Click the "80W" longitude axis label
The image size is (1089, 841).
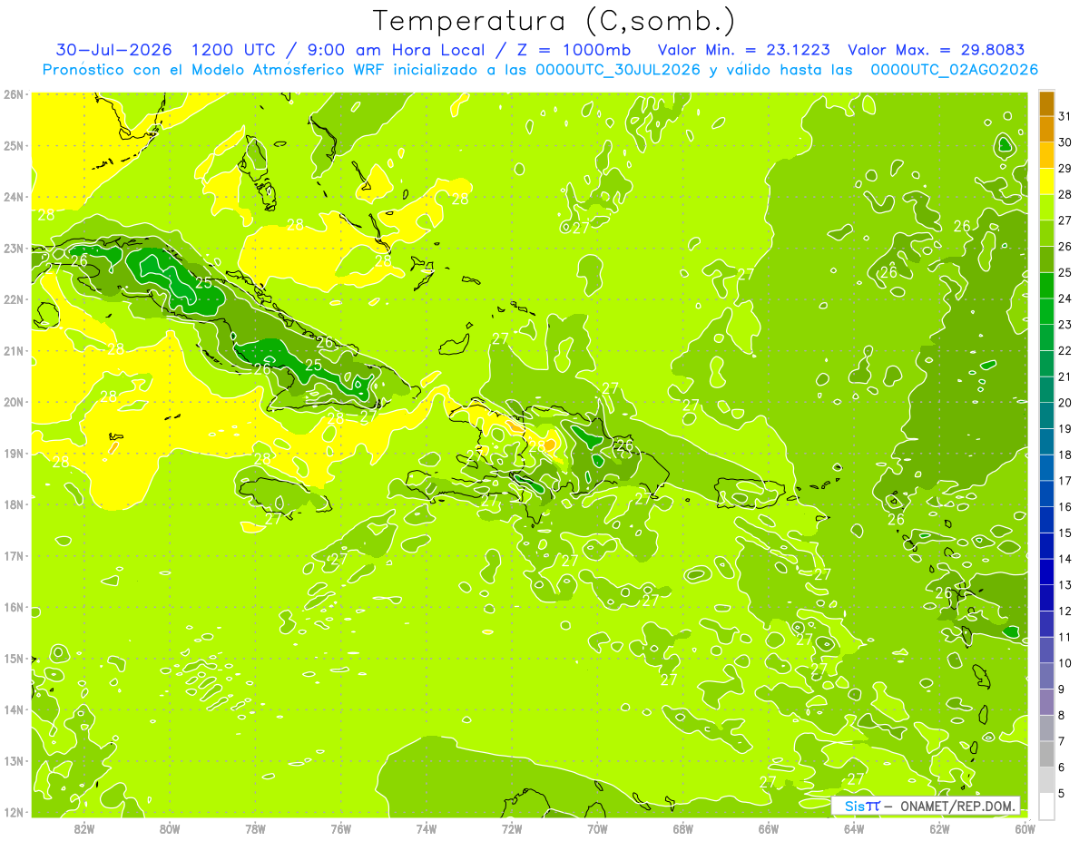pos(170,828)
